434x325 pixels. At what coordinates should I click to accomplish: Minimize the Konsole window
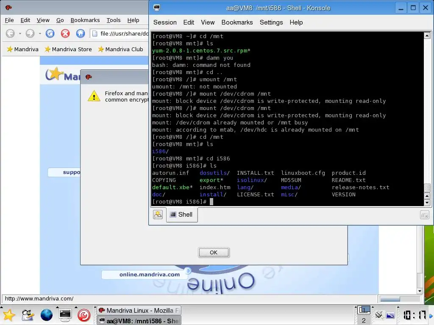point(401,8)
